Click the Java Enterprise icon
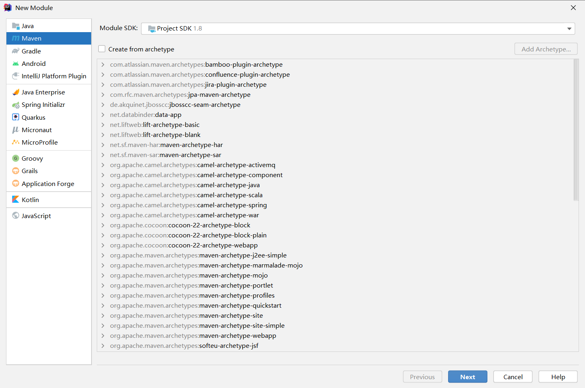The image size is (585, 388). point(16,92)
